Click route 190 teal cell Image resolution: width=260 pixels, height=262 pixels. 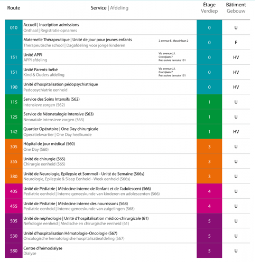14,87
